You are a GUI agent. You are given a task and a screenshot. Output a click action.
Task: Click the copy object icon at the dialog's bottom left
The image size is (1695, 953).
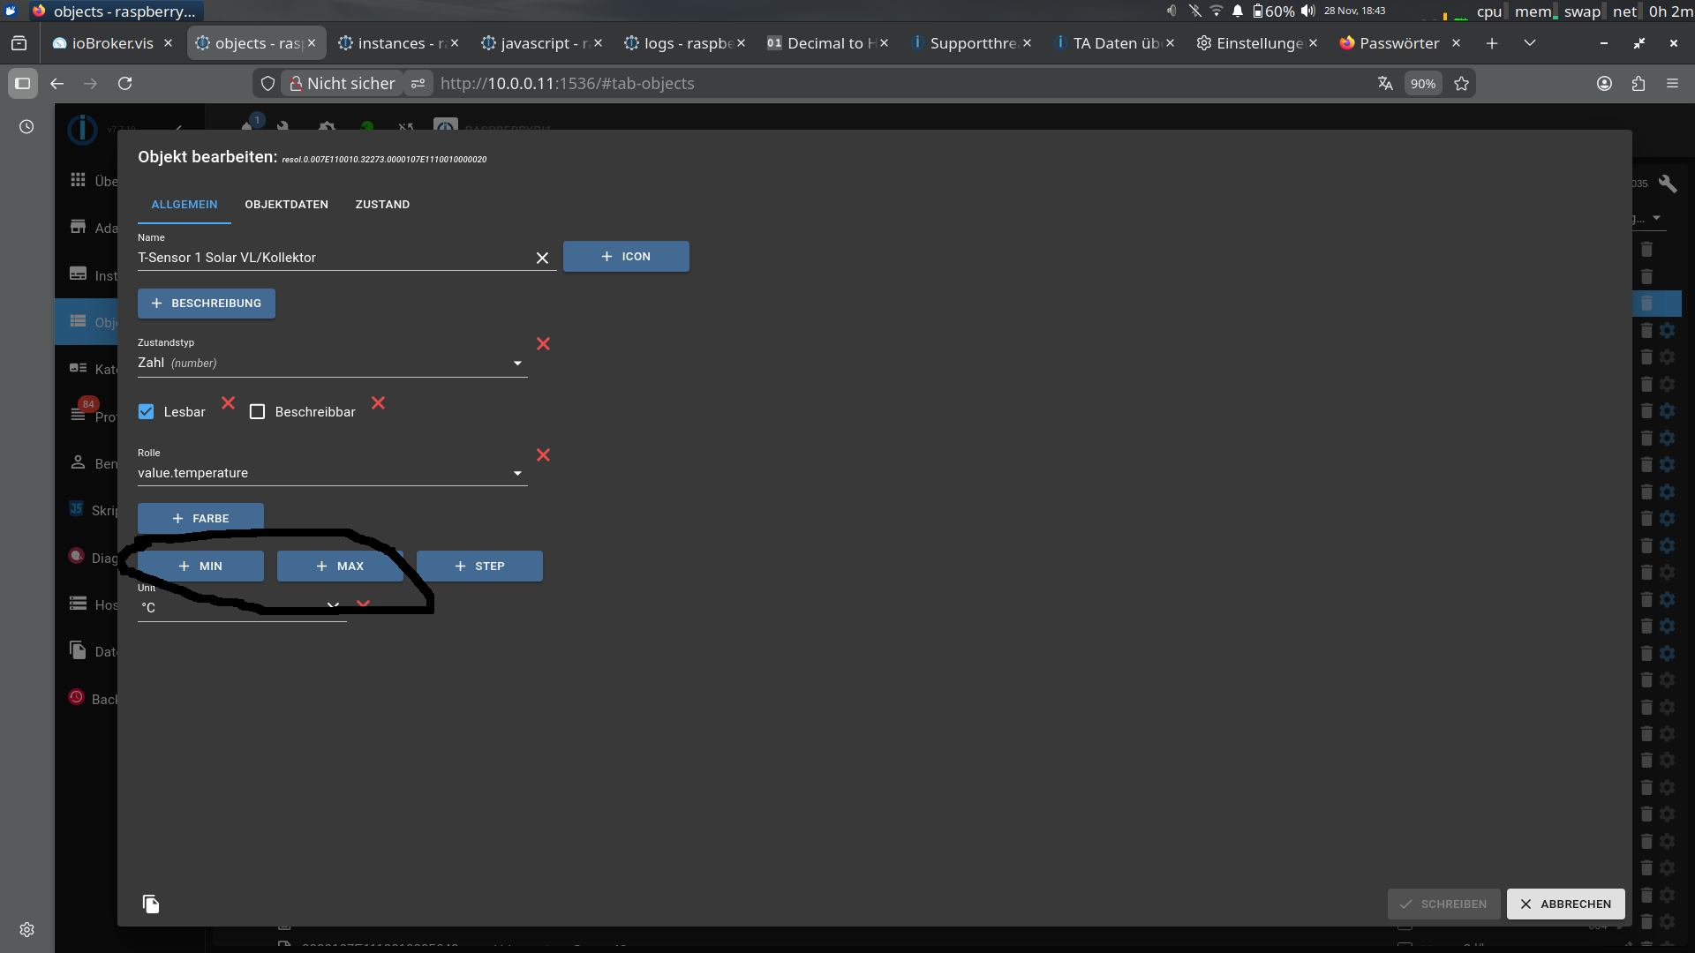tap(151, 904)
